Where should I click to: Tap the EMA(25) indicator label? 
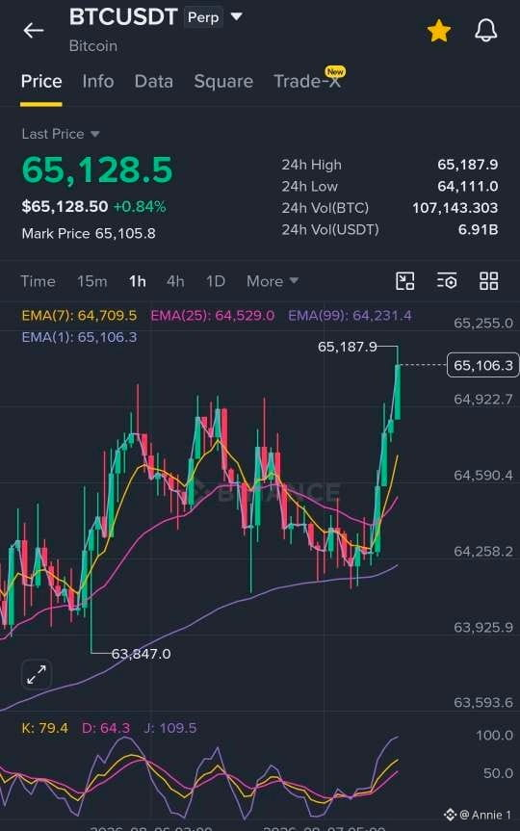213,316
